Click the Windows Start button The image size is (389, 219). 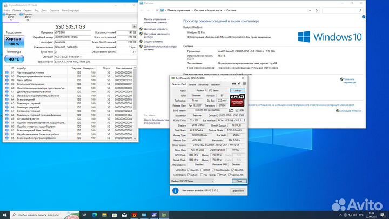click(x=5, y=215)
